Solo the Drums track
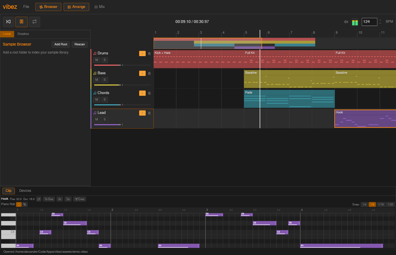The image size is (396, 255). tap(105, 60)
